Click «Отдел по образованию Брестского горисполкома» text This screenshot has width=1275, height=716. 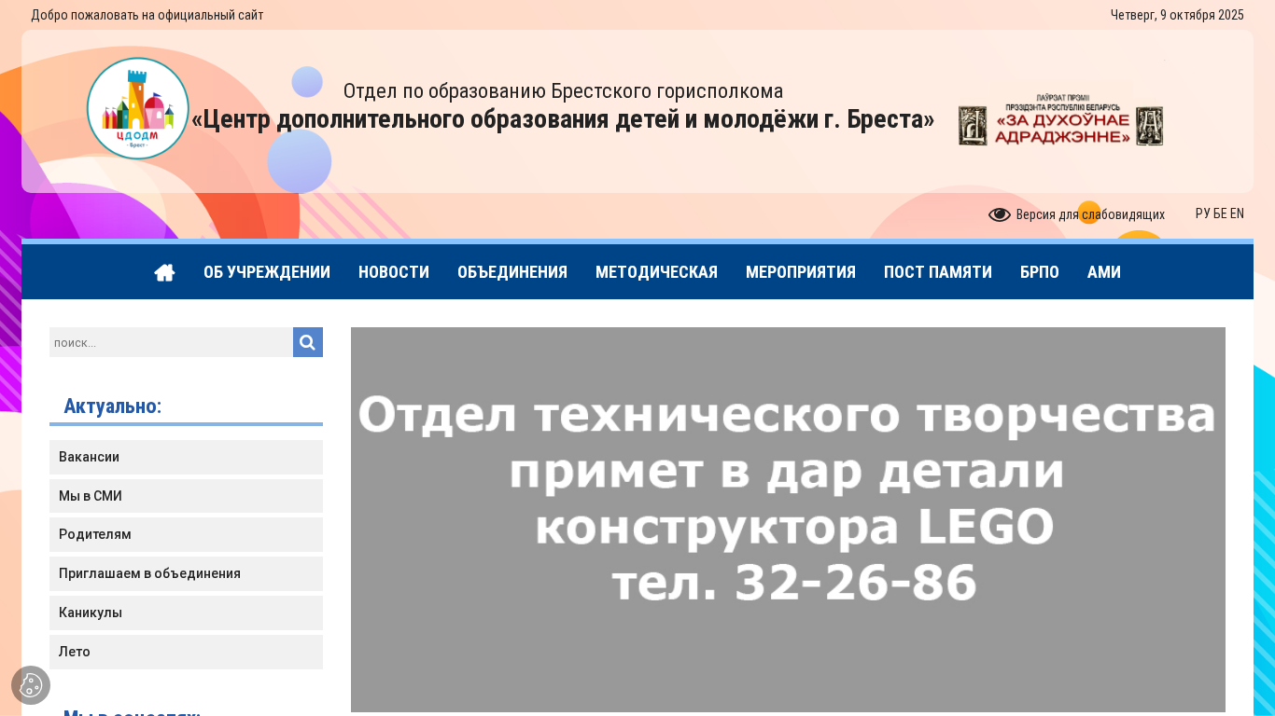[563, 91]
